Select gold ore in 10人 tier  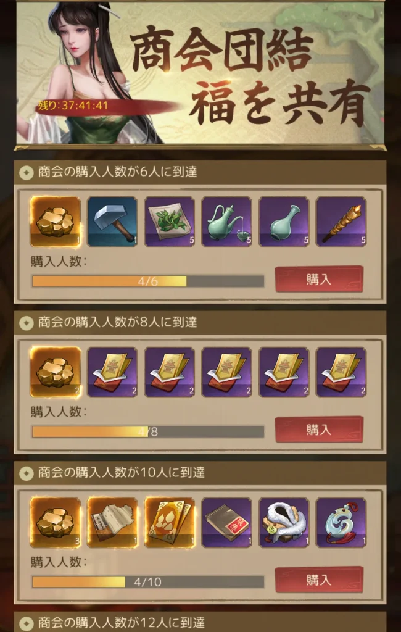(55, 522)
